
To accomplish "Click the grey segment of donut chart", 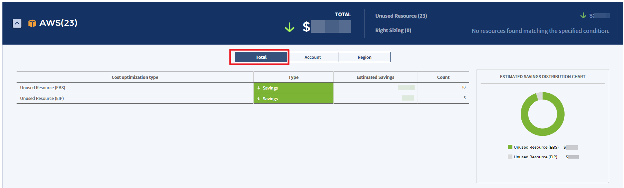I will pos(539,96).
